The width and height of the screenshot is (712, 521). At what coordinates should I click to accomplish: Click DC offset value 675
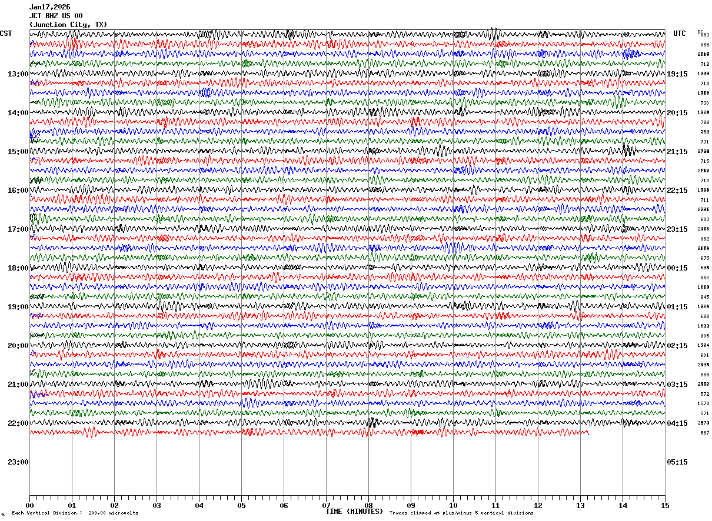pyautogui.click(x=704, y=258)
